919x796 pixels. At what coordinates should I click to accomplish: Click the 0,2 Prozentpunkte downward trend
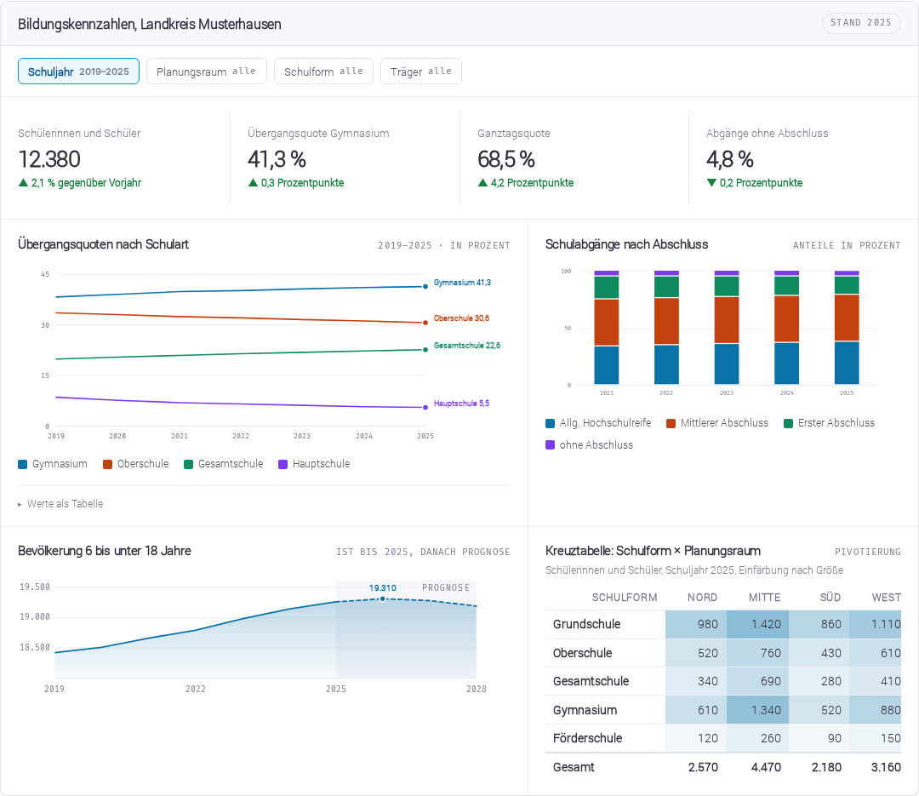[x=754, y=182]
